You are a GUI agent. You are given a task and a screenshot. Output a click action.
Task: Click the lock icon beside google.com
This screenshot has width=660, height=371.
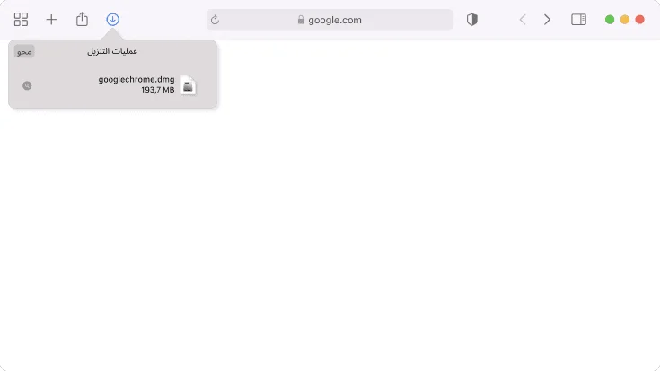tap(301, 20)
